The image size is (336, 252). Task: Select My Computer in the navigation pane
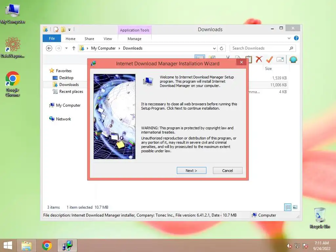(x=68, y=105)
